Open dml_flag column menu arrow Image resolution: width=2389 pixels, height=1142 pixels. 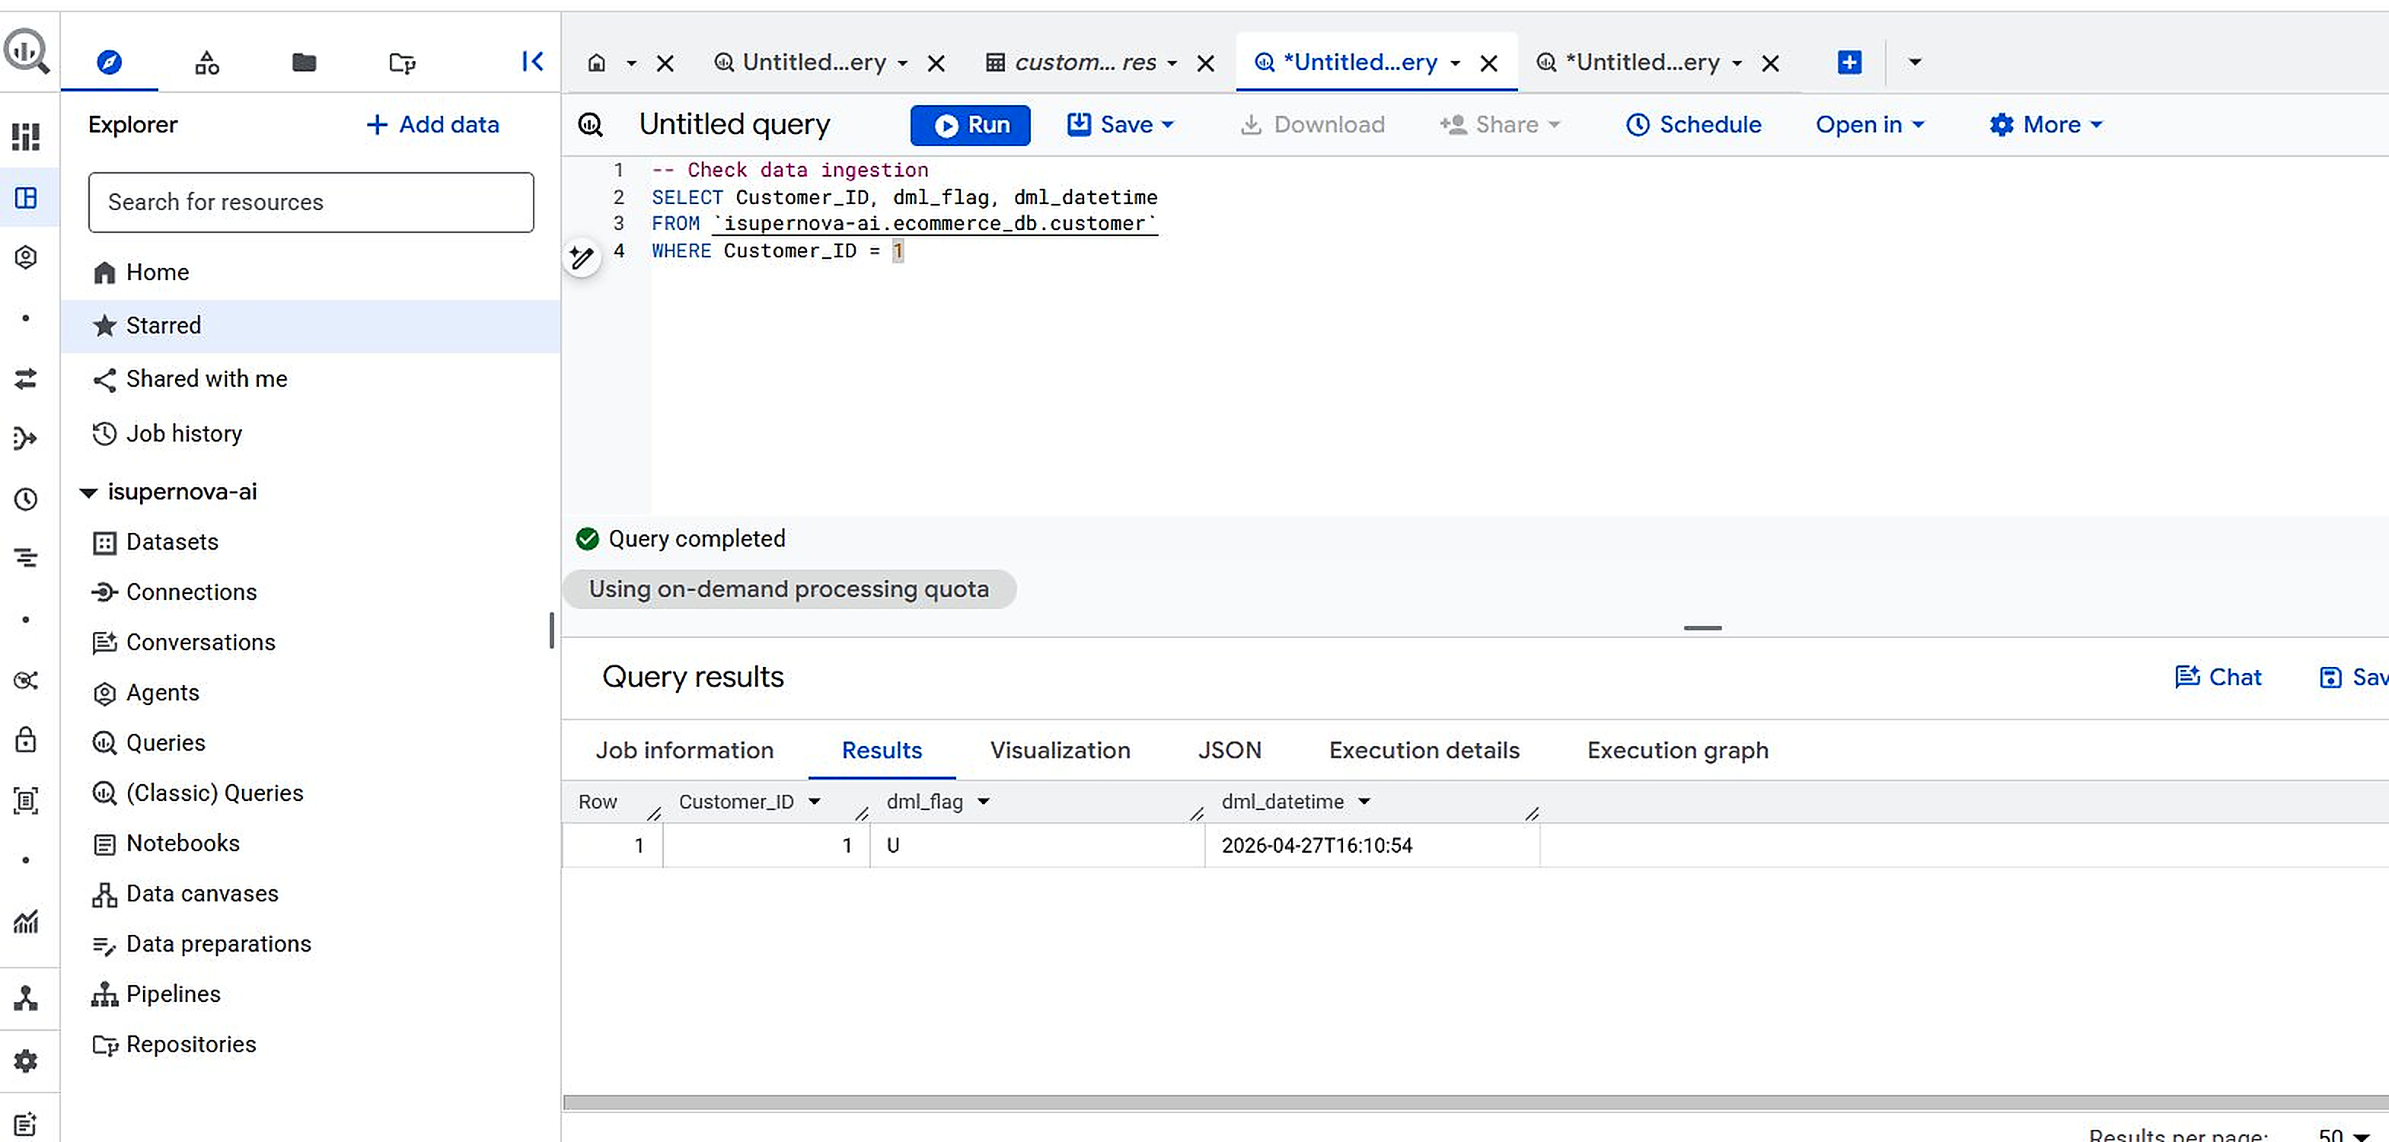pos(983,802)
